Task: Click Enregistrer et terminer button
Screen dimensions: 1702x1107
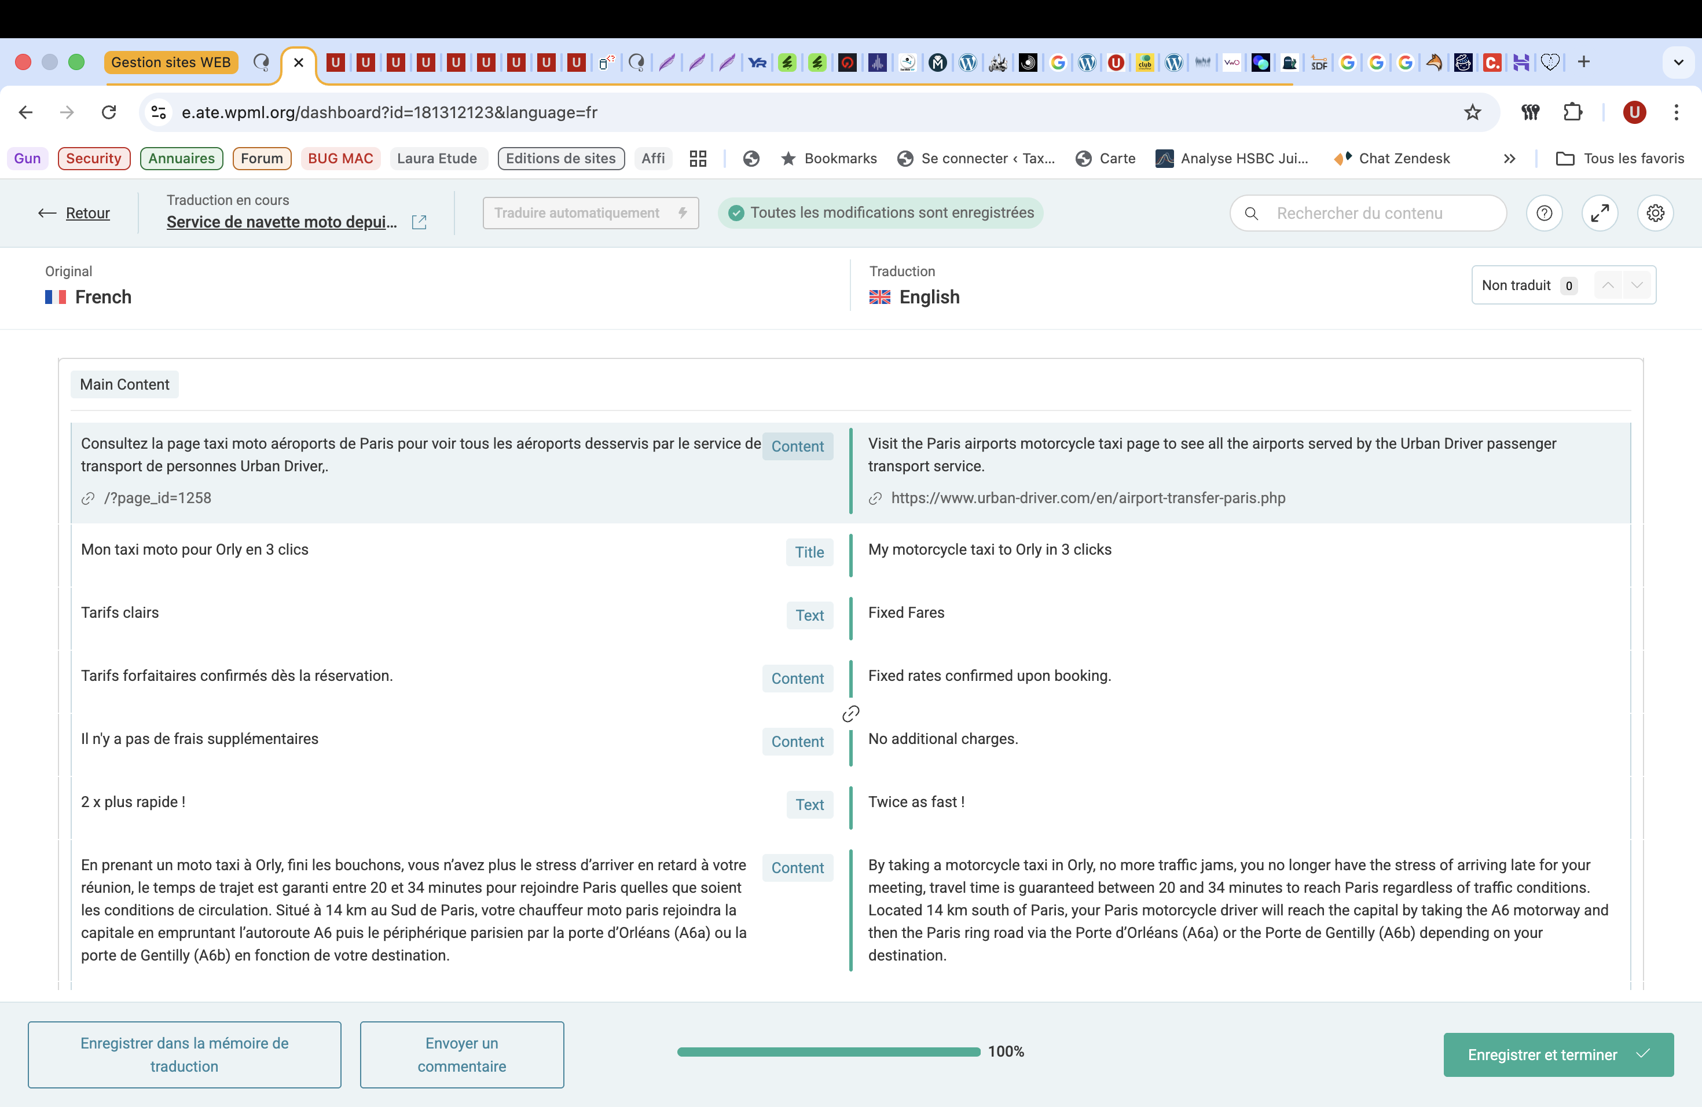Action: (x=1557, y=1054)
